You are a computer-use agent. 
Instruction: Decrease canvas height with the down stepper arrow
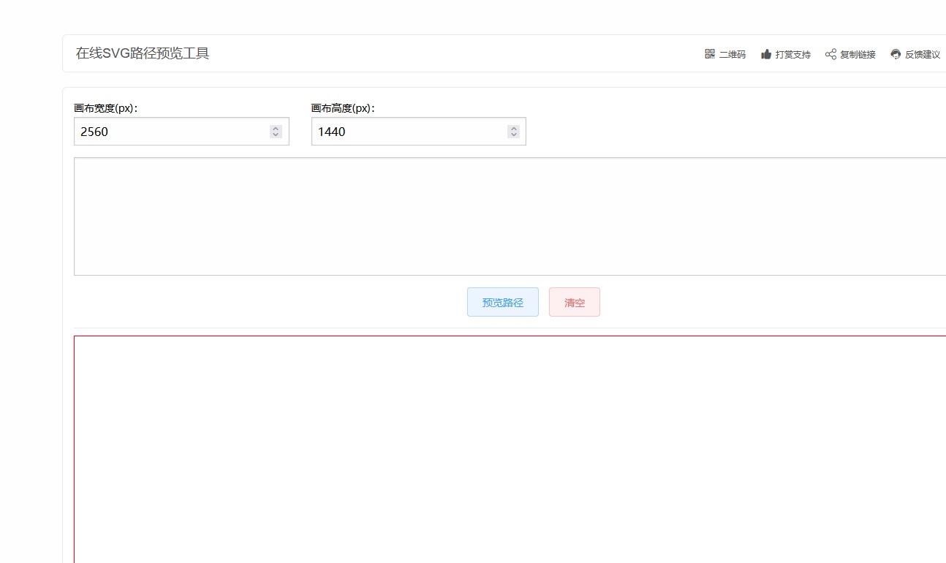click(x=513, y=135)
